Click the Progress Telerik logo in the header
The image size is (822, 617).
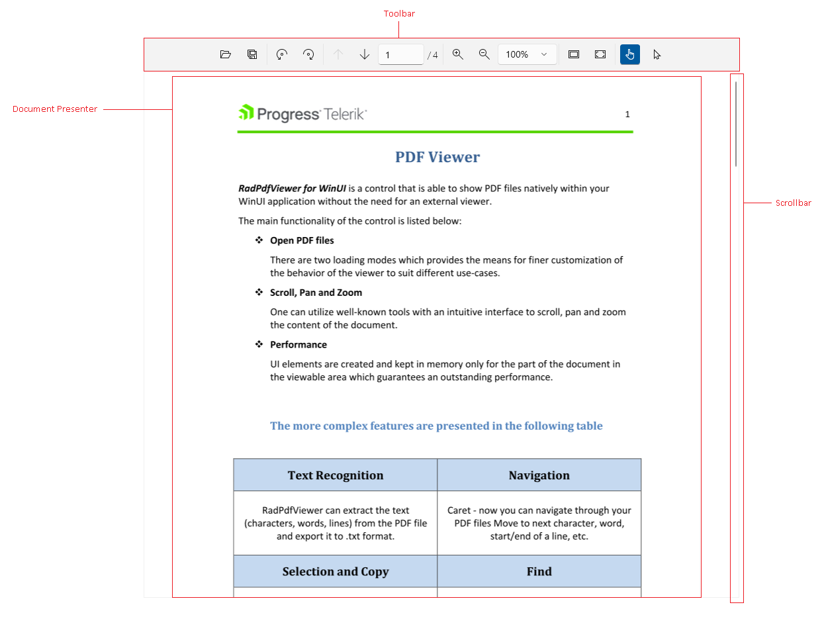[303, 114]
